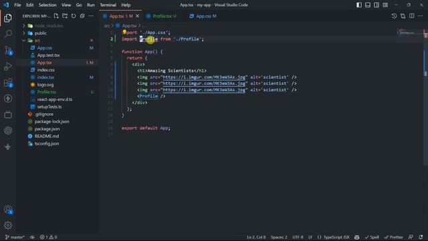Open the Terminal menu
The height and width of the screenshot is (241, 428).
point(108,5)
